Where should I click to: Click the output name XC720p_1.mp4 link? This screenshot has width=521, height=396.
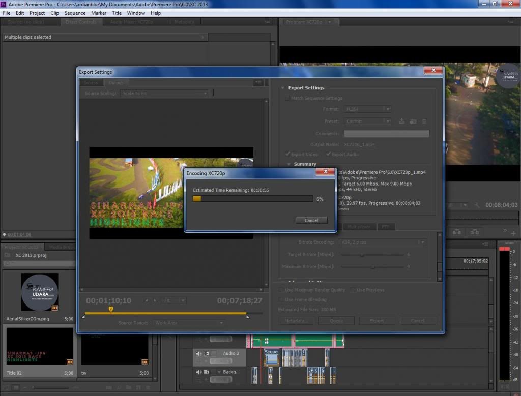[x=359, y=144]
